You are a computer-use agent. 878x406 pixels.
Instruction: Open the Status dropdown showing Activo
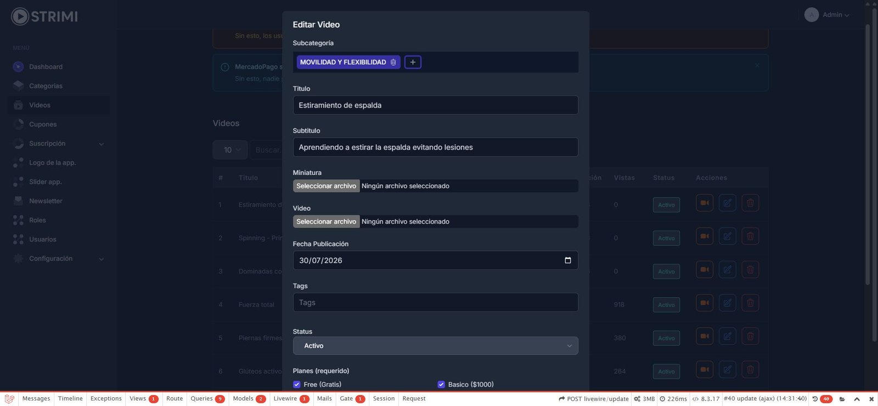coord(436,346)
